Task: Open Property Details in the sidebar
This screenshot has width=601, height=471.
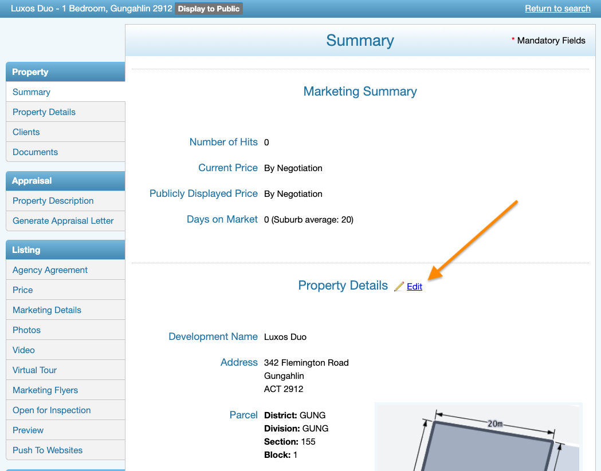Action: pyautogui.click(x=44, y=112)
